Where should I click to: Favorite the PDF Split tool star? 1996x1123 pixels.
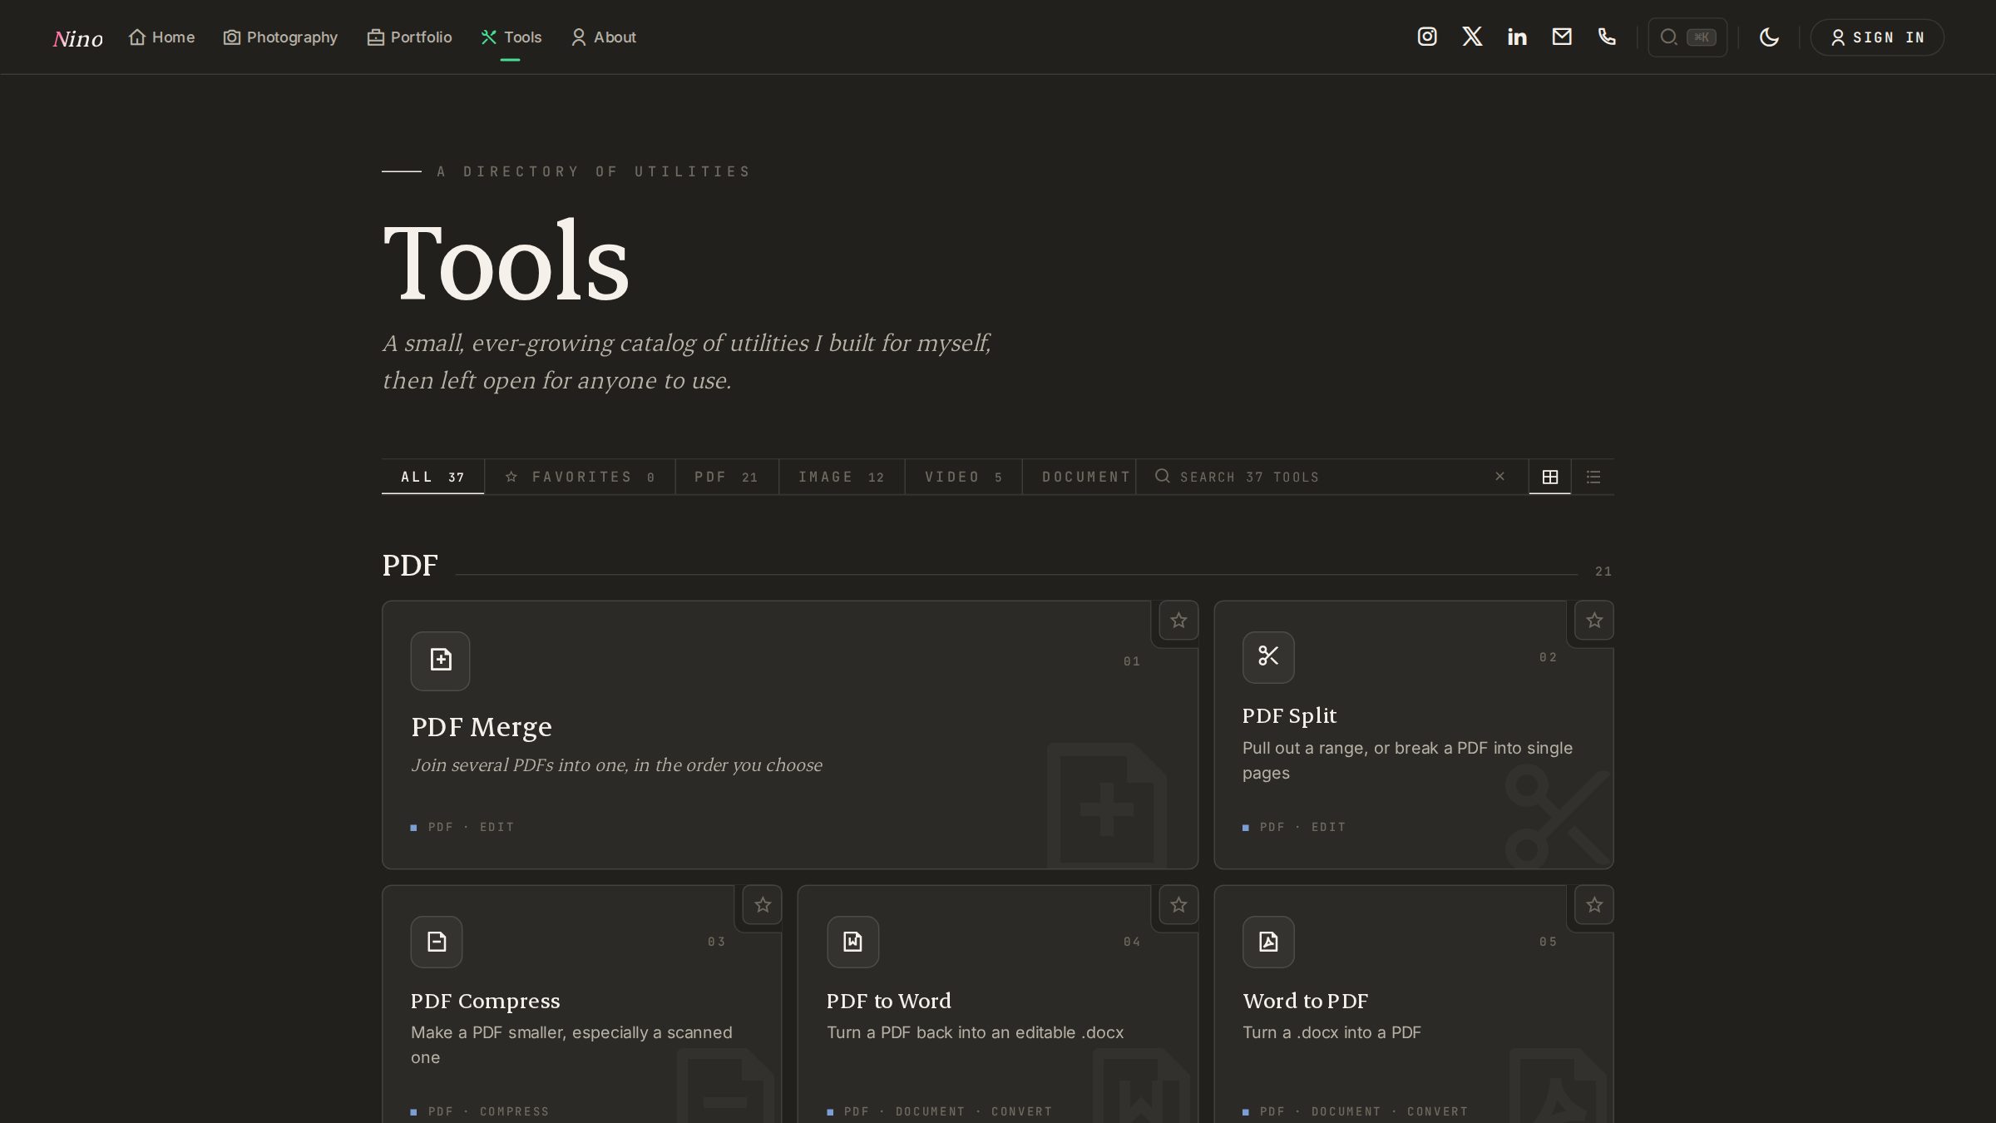[1594, 621]
